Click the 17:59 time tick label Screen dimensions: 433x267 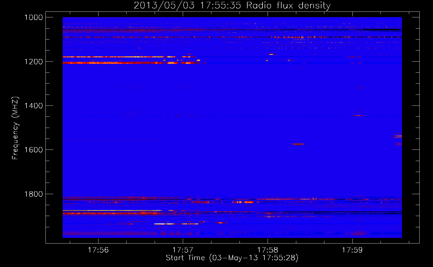[352, 250]
